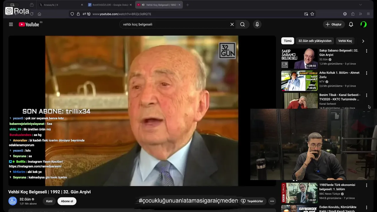Open the YouTube hamburger guide menu
Screen dimensions: 377x212
click(11, 24)
